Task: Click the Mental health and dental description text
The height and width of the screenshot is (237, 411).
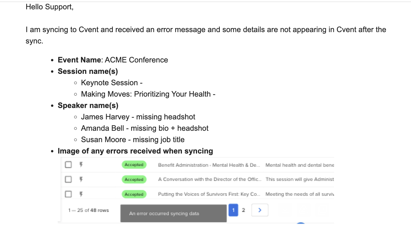Action: click(x=300, y=165)
